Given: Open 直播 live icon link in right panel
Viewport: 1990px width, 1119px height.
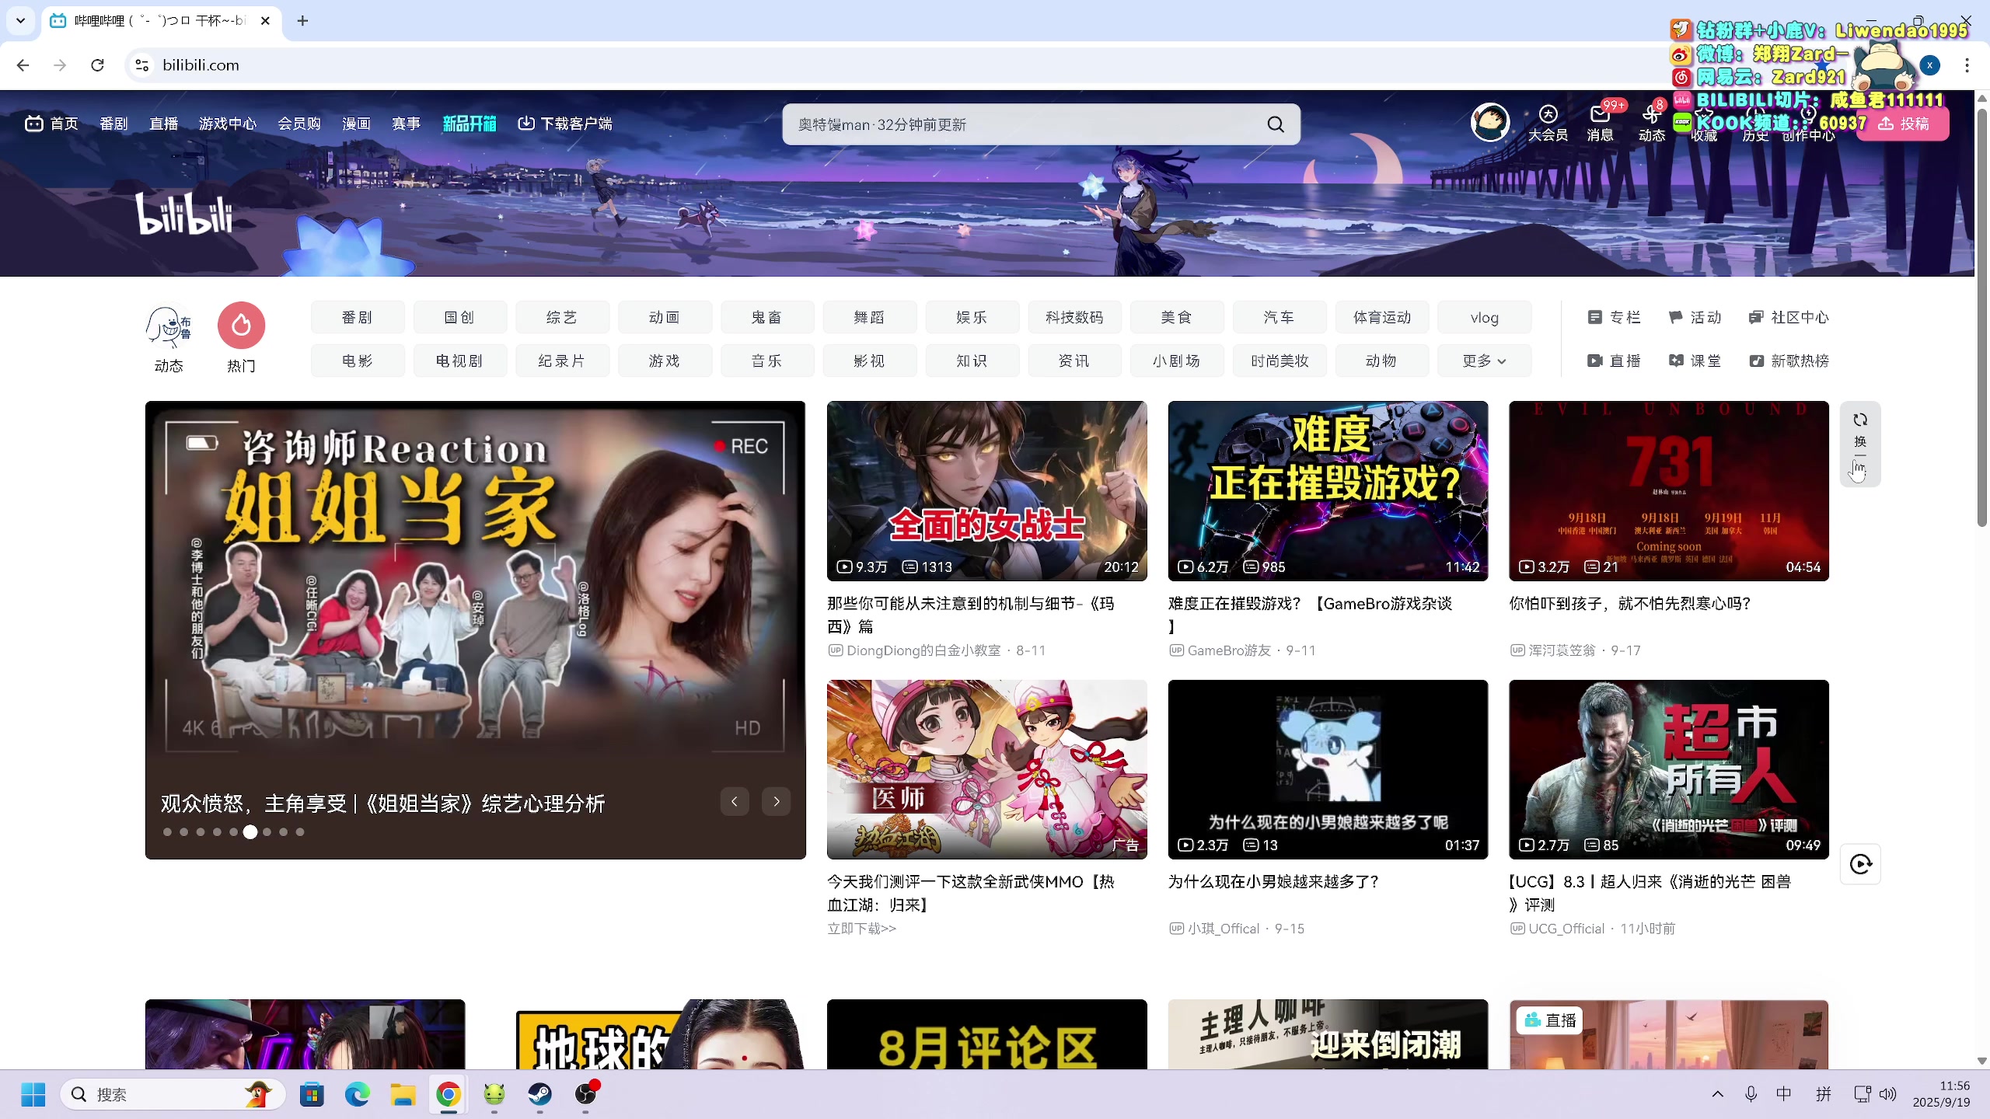Looking at the screenshot, I should coord(1614,361).
